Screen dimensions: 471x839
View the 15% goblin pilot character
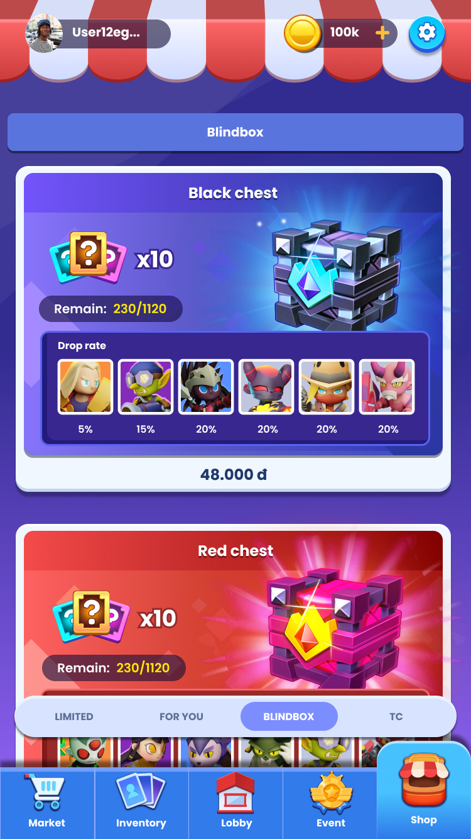tap(146, 387)
